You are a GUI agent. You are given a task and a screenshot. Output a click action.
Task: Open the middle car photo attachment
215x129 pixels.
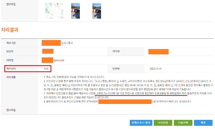[76, 11]
